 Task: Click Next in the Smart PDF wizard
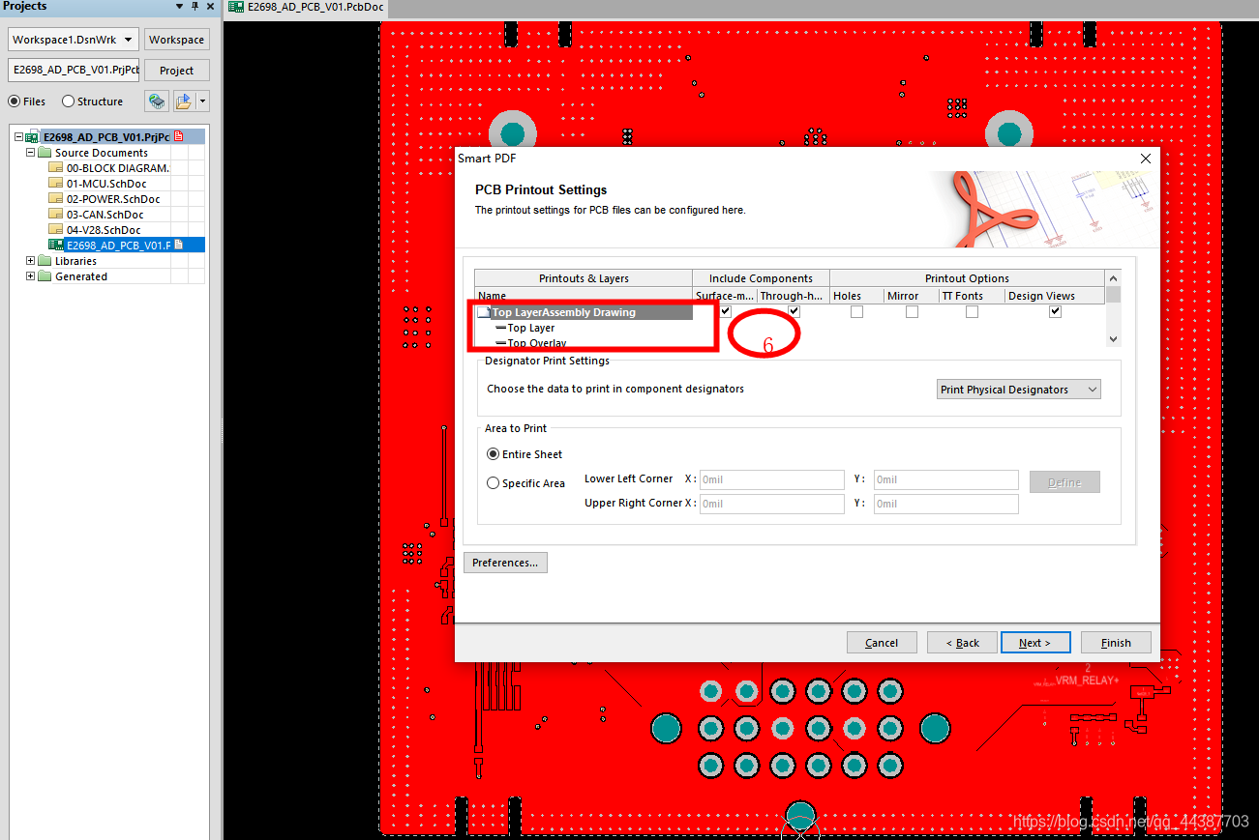[1035, 643]
